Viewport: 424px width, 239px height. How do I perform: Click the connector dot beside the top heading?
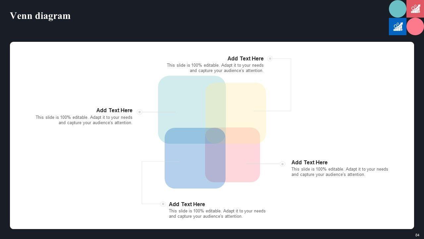tap(270, 59)
